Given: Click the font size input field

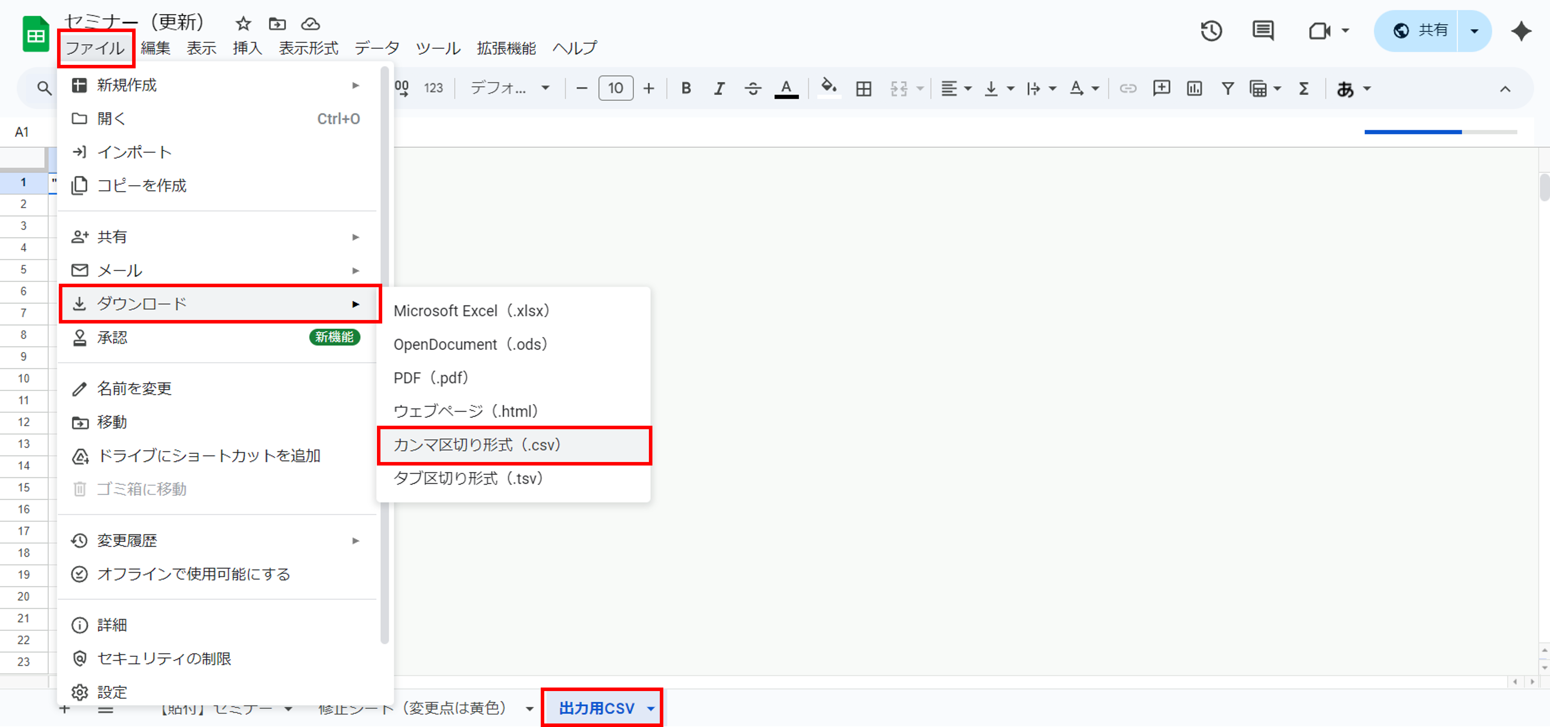Looking at the screenshot, I should pyautogui.click(x=615, y=88).
